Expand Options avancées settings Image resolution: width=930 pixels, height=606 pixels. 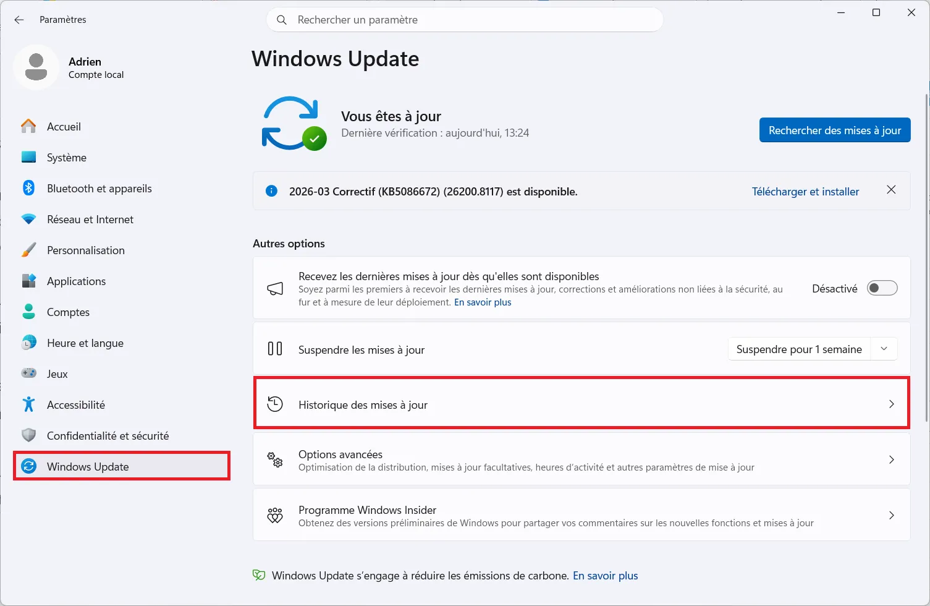581,459
